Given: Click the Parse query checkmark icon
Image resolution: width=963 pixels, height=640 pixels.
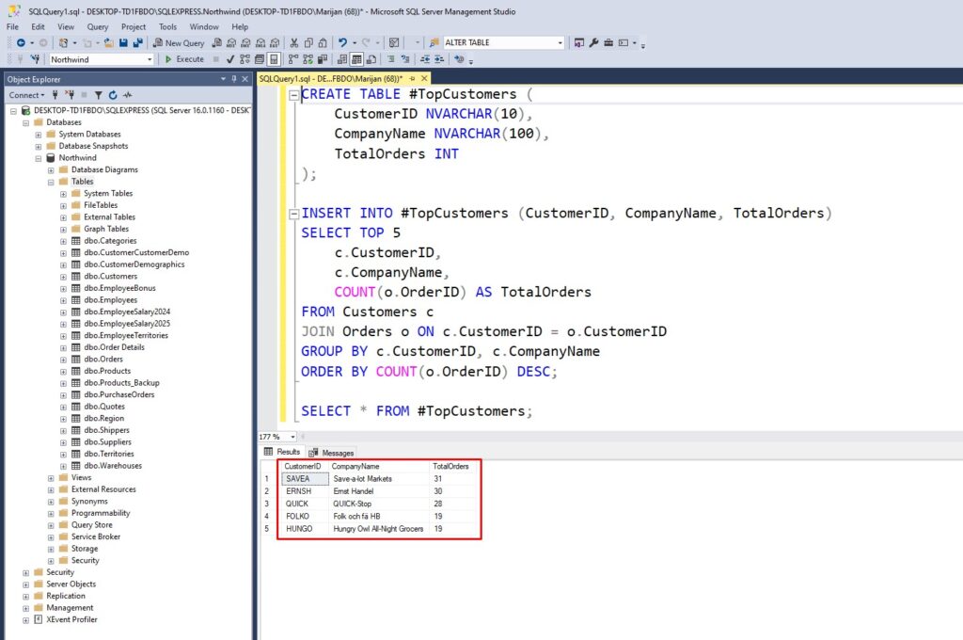Looking at the screenshot, I should pos(229,58).
